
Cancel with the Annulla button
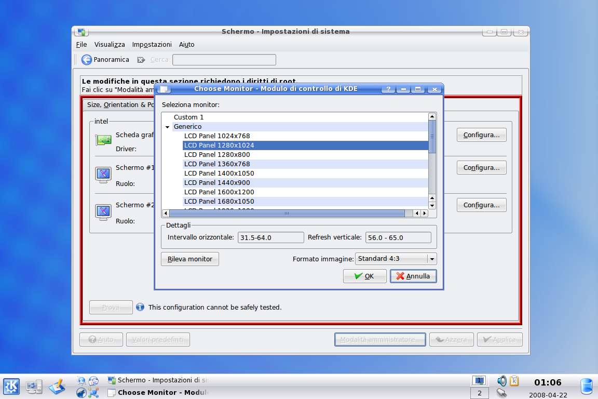413,276
